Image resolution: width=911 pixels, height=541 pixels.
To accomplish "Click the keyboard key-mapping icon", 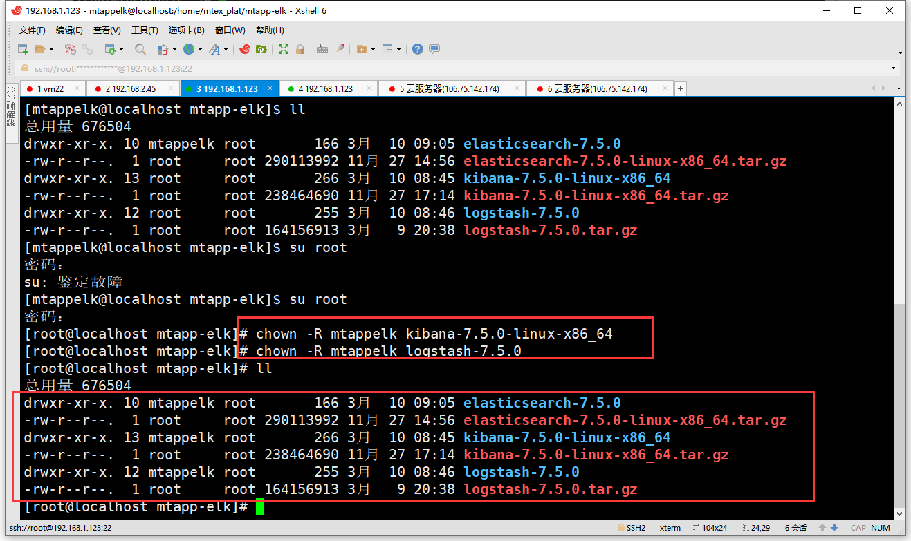I will 322,49.
